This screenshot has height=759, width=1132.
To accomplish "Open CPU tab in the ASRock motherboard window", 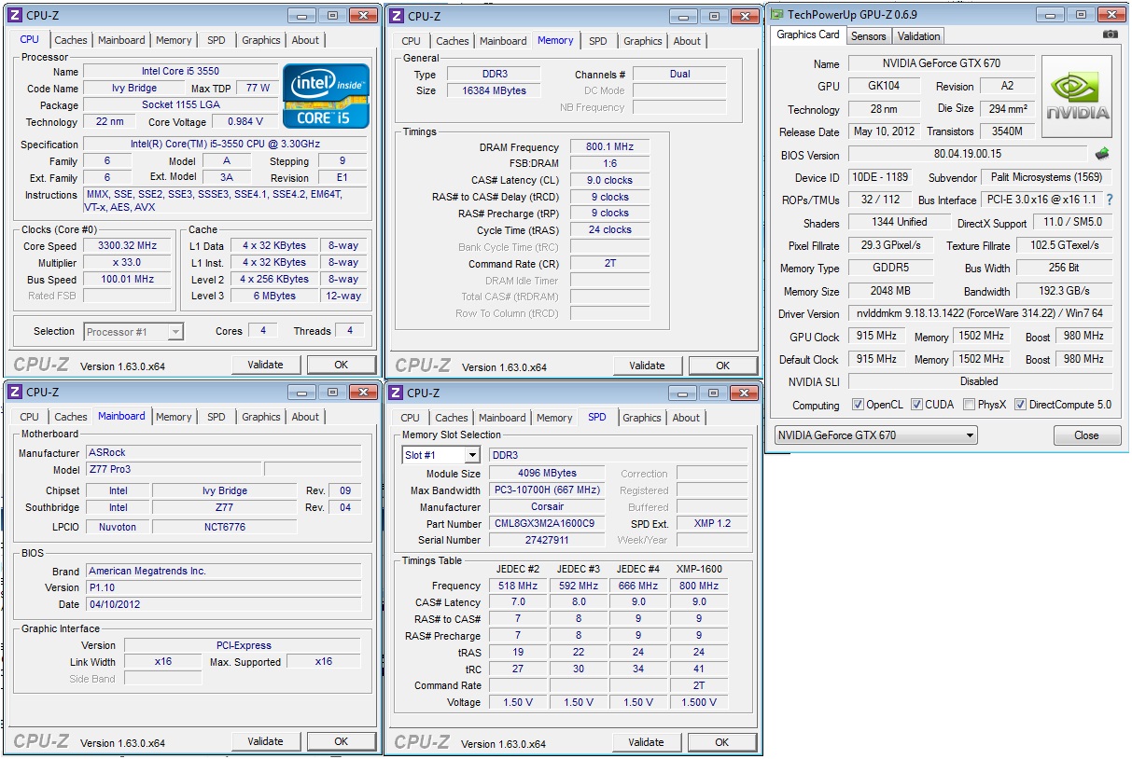I will click(x=30, y=417).
